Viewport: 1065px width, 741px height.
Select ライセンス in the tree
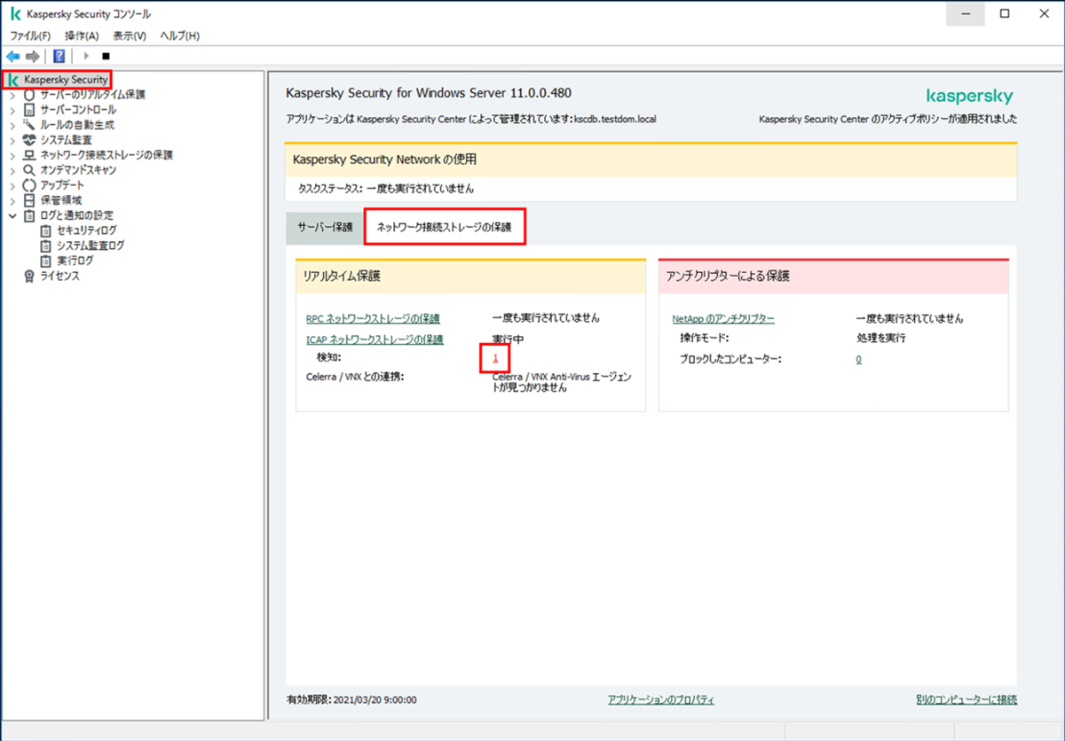coord(59,276)
